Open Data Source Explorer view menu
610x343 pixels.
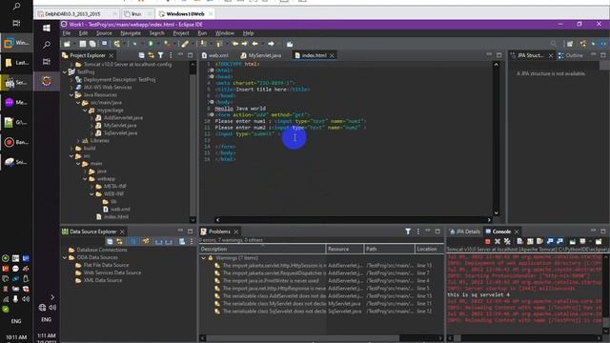(192, 241)
